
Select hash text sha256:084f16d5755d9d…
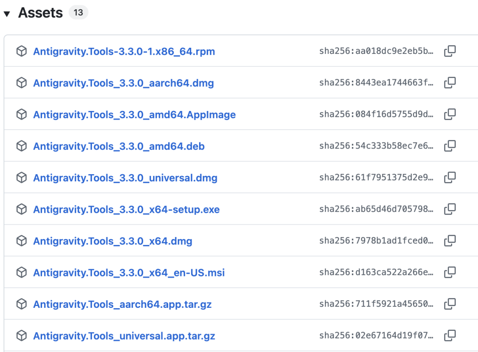(x=376, y=114)
